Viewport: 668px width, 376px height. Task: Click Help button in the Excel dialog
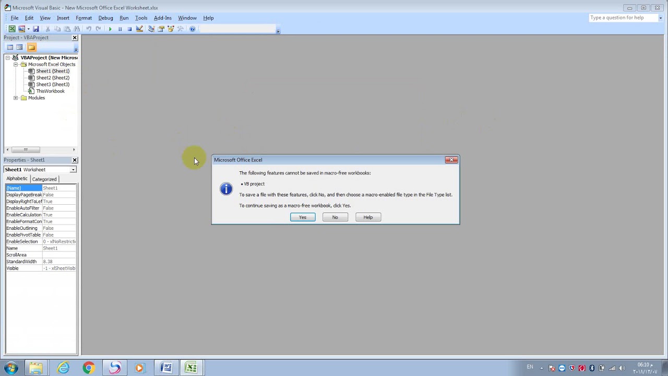368,217
